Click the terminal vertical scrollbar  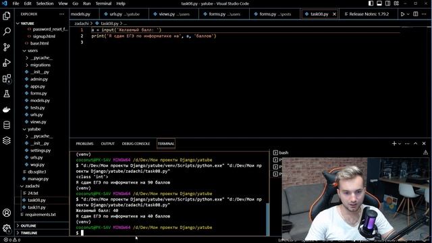(x=267, y=219)
